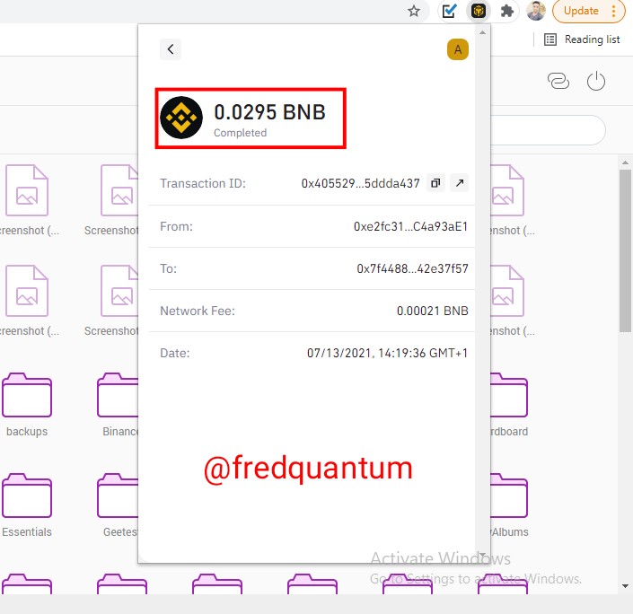
Task: Copy the transaction ID
Action: 435,183
